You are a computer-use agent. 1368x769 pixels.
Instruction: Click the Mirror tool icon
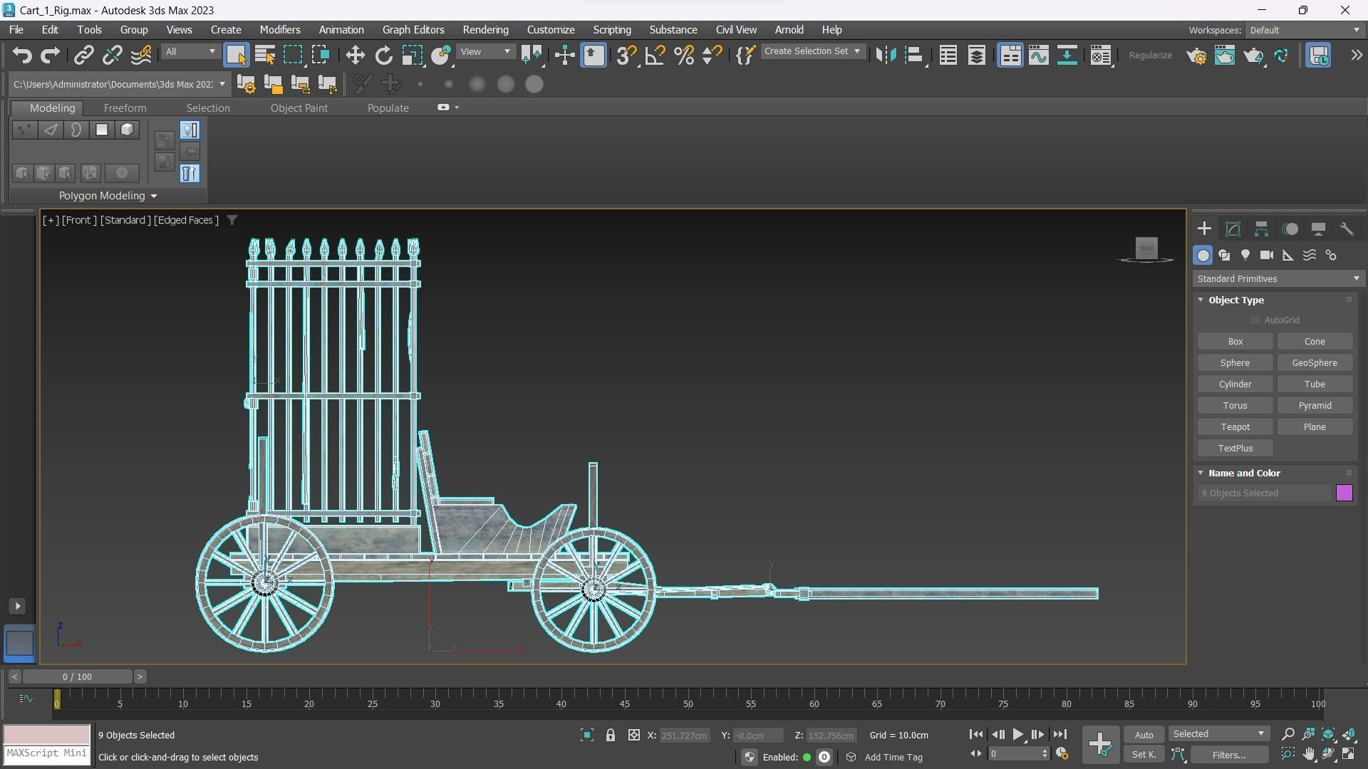point(886,56)
